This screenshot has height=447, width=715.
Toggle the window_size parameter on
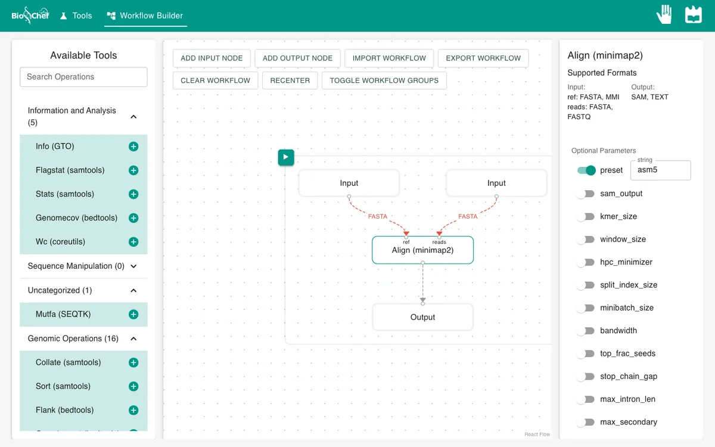(x=586, y=239)
